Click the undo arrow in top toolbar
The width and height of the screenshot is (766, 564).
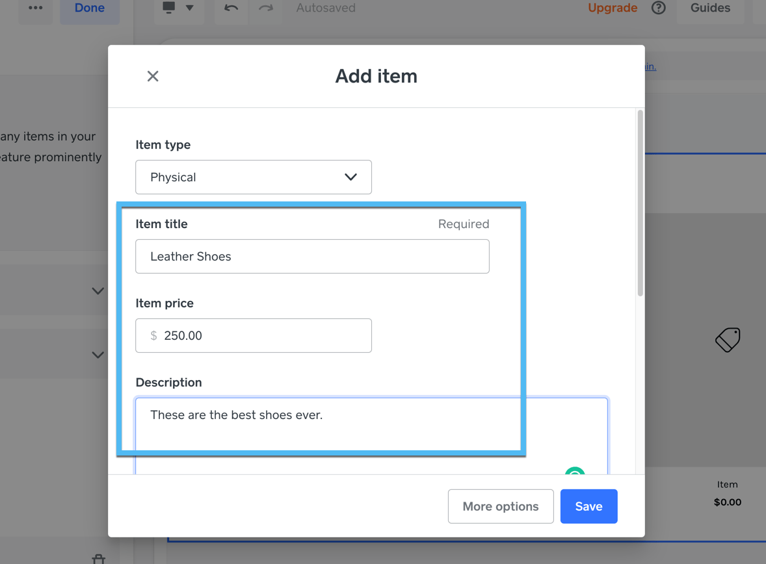click(231, 8)
